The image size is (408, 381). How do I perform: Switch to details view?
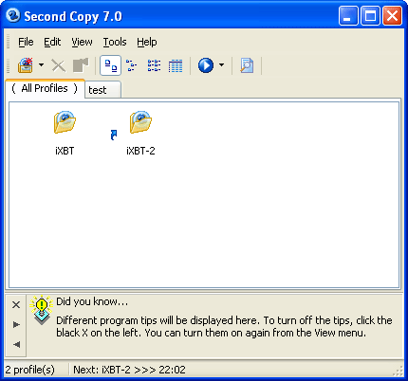pos(176,65)
